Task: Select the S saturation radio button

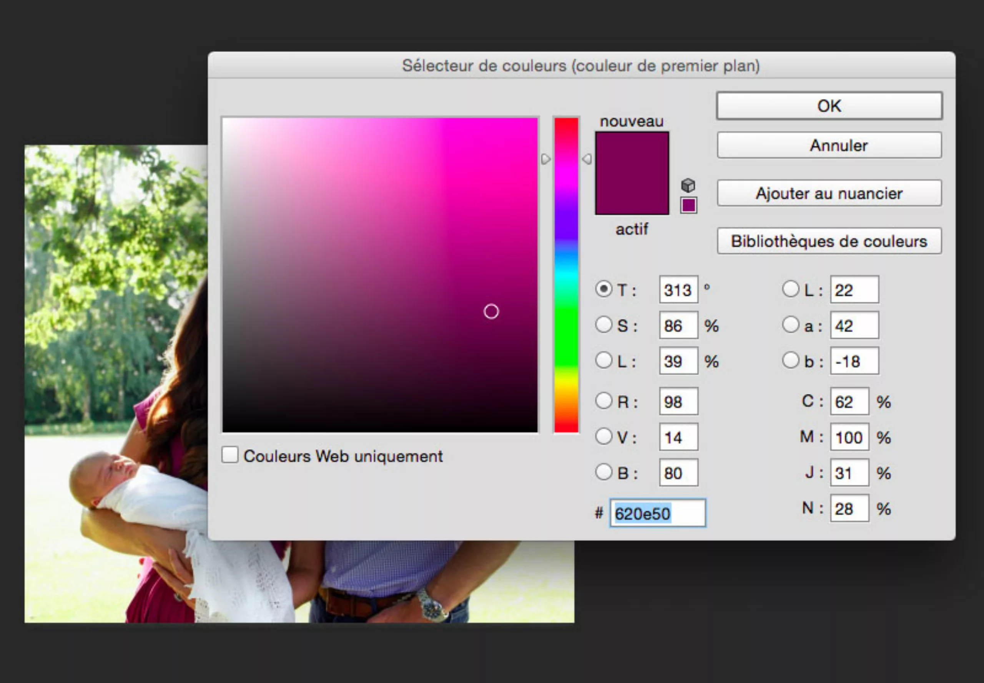Action: (603, 325)
